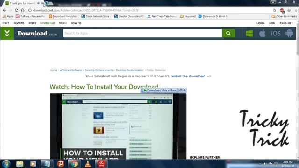The width and height of the screenshot is (299, 168).
Task: Click help icon on Download this video bar
Action: 181,90
